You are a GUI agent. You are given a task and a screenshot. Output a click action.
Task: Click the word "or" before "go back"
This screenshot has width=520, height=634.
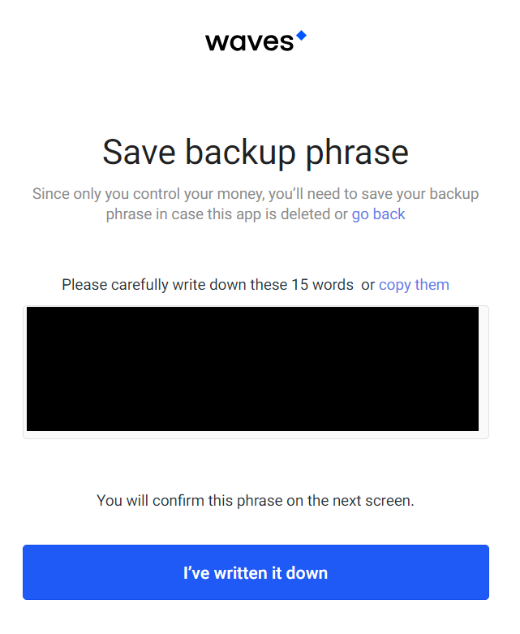point(341,214)
